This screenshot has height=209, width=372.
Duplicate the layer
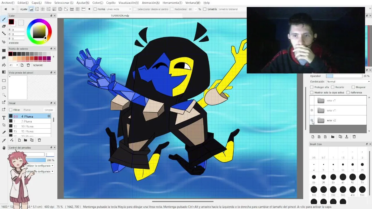click(340, 137)
